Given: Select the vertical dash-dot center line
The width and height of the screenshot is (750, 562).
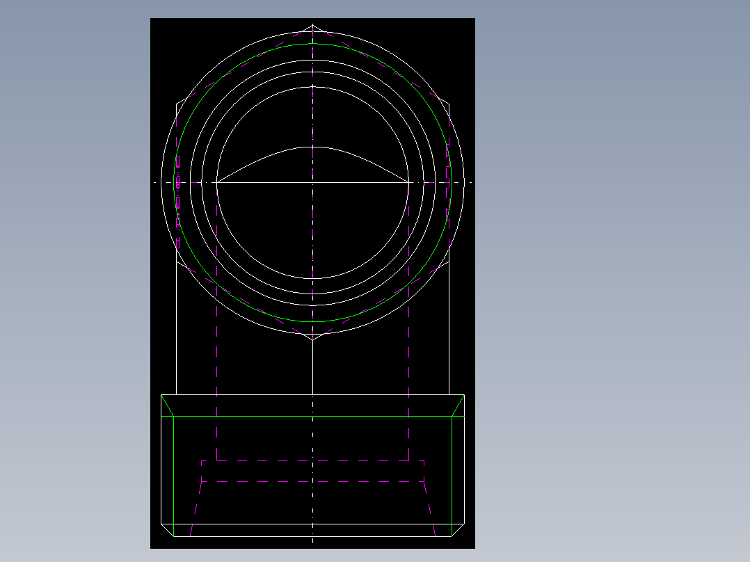Looking at the screenshot, I should click(x=313, y=283).
